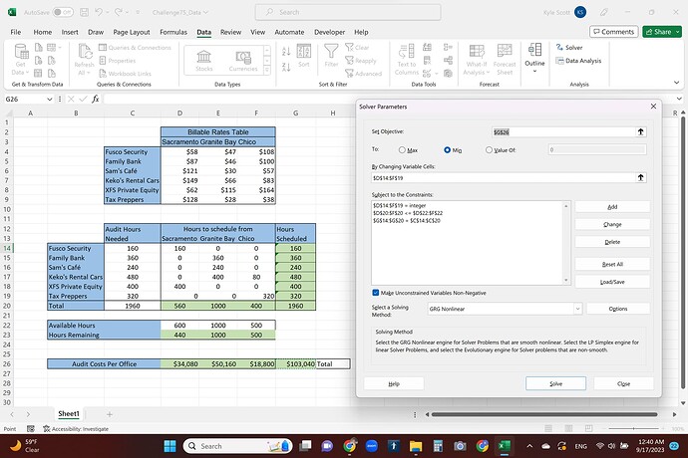Switch to the Developer tab

click(x=329, y=32)
